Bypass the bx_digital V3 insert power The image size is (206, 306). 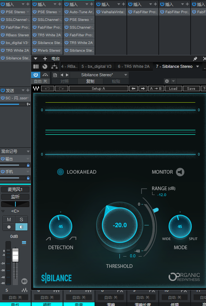tap(3, 43)
